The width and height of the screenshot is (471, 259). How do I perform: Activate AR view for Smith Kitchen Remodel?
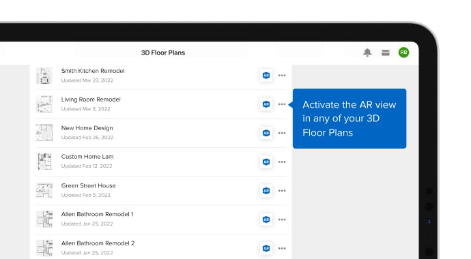tap(266, 76)
